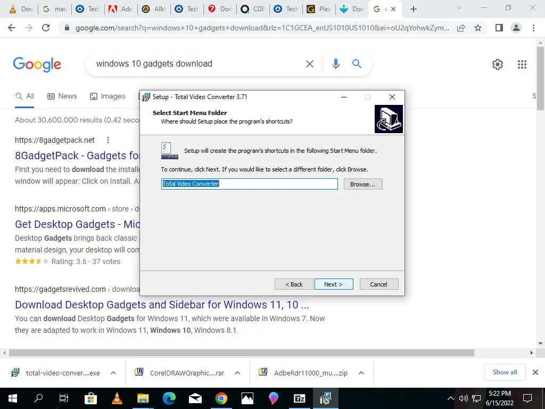Open Chrome from taskbar
This screenshot has width=545, height=409.
tap(221, 398)
